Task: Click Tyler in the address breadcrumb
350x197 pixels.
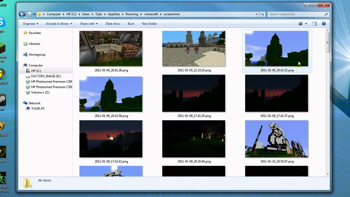Action: [99, 14]
